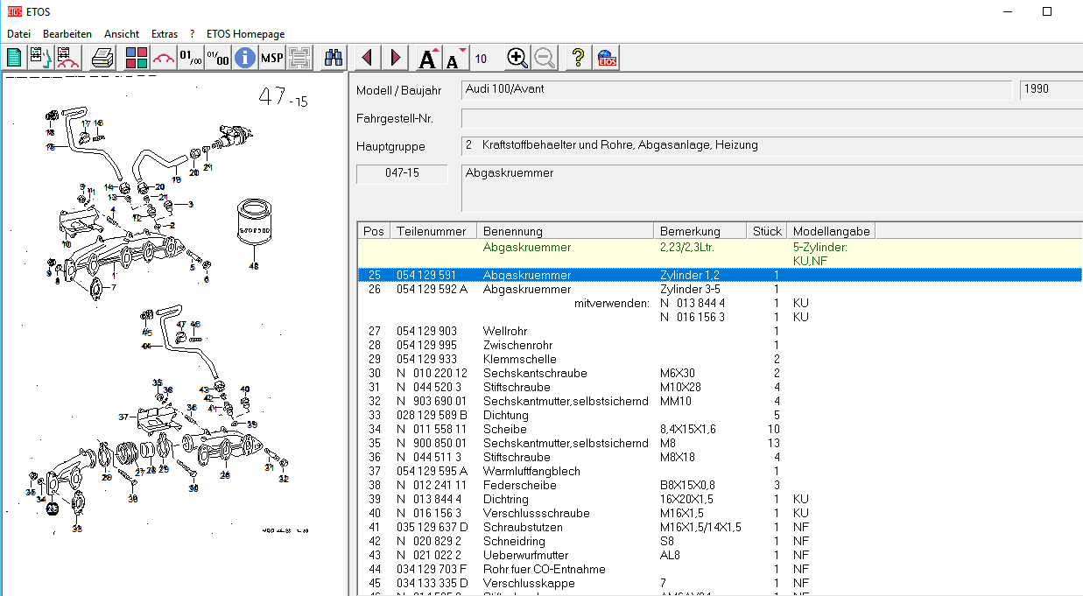This screenshot has height=596, width=1083.
Task: Click the MSP toolbar button
Action: (272, 59)
